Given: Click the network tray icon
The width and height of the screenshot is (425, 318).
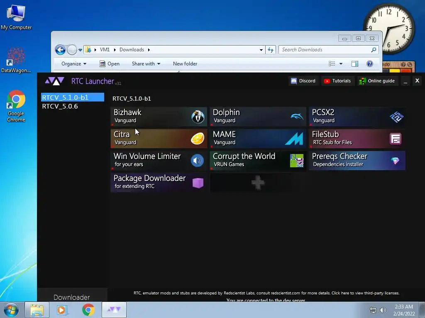Looking at the screenshot, I should [373, 310].
